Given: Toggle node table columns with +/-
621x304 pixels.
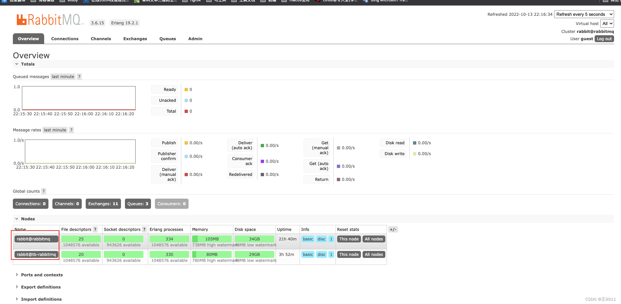Looking at the screenshot, I should point(393,230).
